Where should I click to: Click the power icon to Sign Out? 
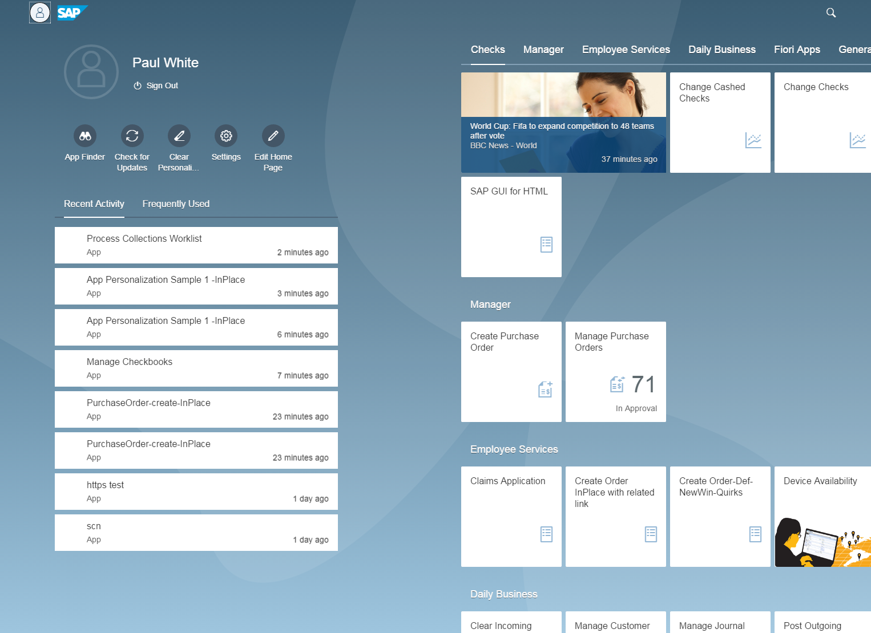click(x=137, y=85)
